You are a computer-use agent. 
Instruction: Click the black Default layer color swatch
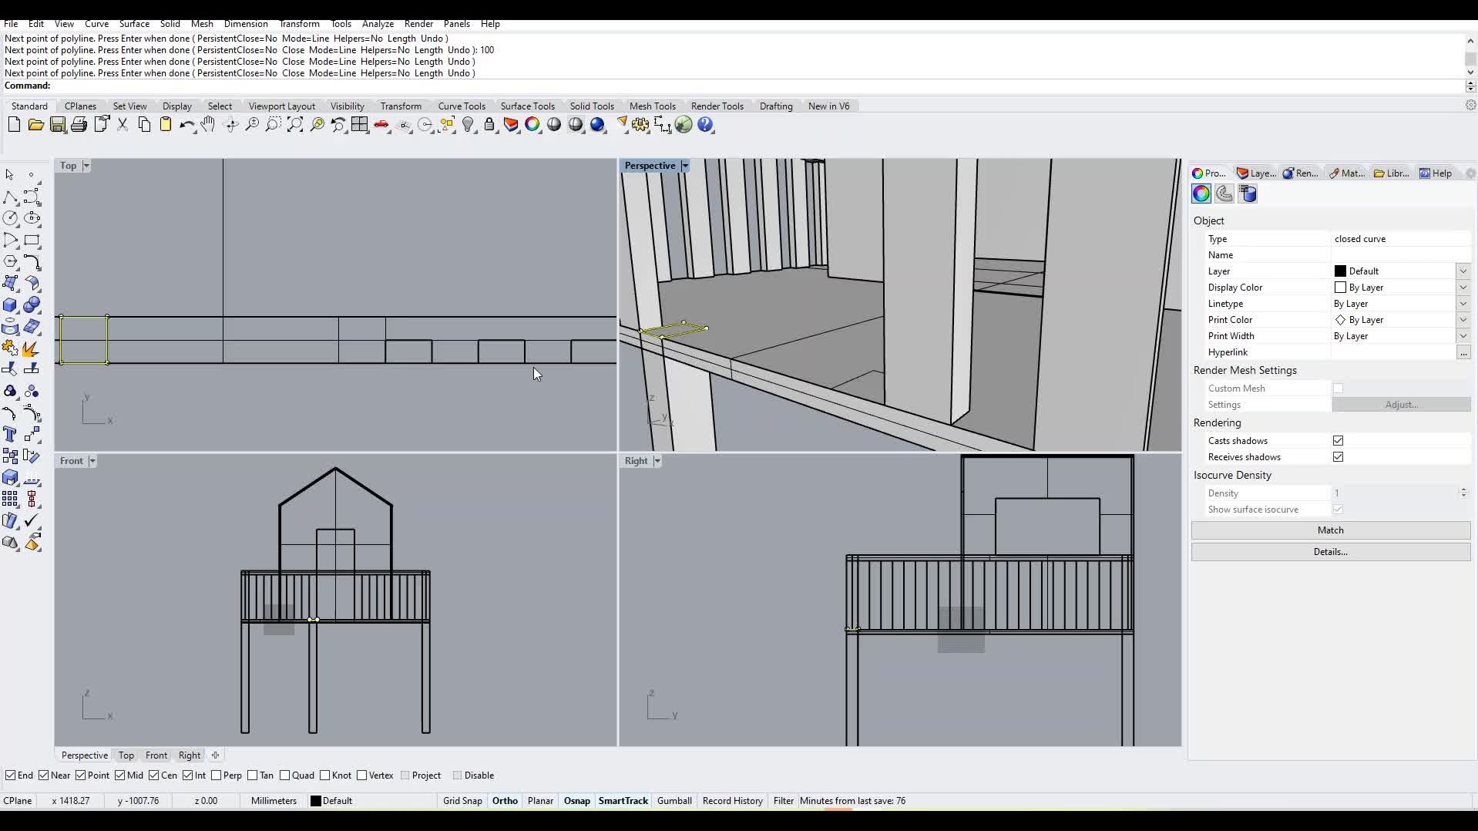[x=1340, y=271]
